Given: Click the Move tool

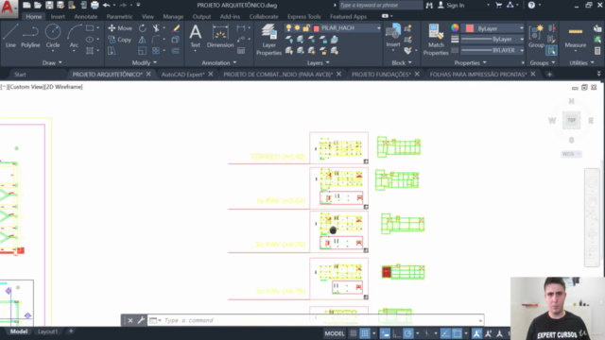Looking at the screenshot, I should [120, 28].
